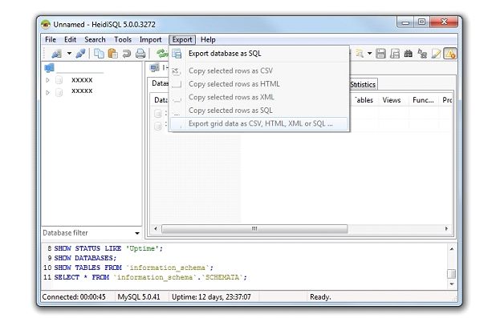This screenshot has height=318, width=492.
Task: Sort by the Views column header
Action: coord(392,100)
